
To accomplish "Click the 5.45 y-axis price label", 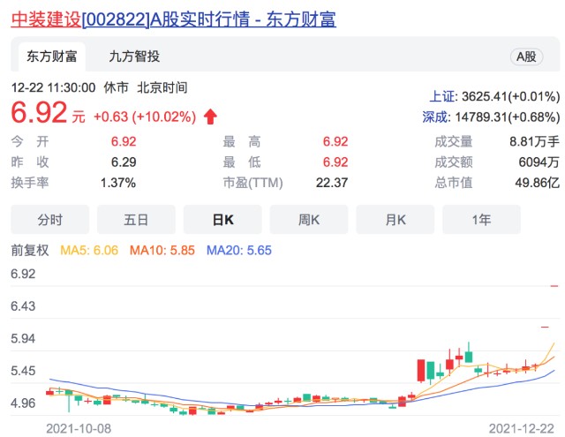I will pos(23,371).
